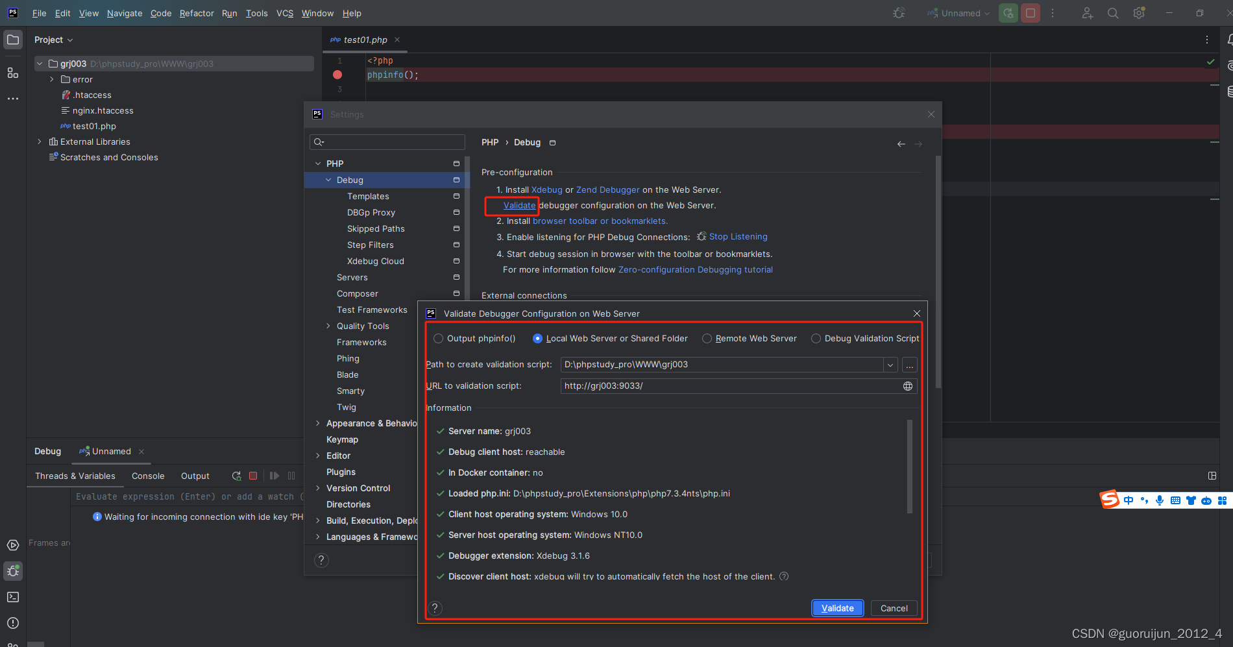This screenshot has width=1233, height=647.
Task: Open the Debug tool window icon
Action: pyautogui.click(x=13, y=571)
